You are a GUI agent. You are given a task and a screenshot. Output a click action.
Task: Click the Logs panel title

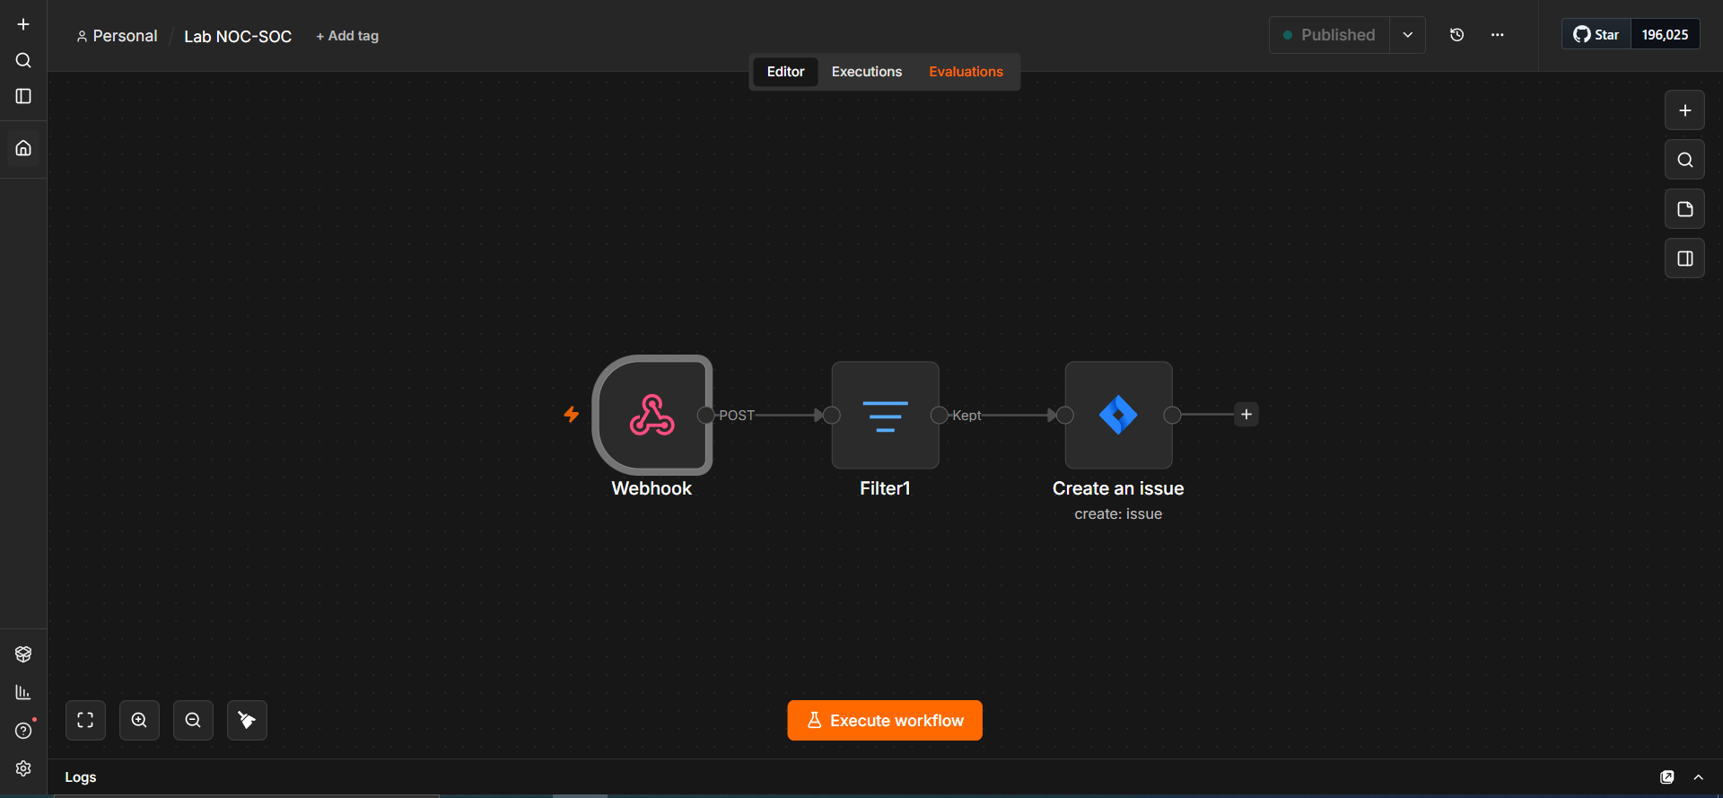81,777
